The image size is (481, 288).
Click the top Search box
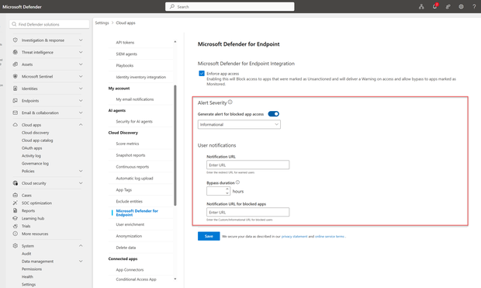230,6
